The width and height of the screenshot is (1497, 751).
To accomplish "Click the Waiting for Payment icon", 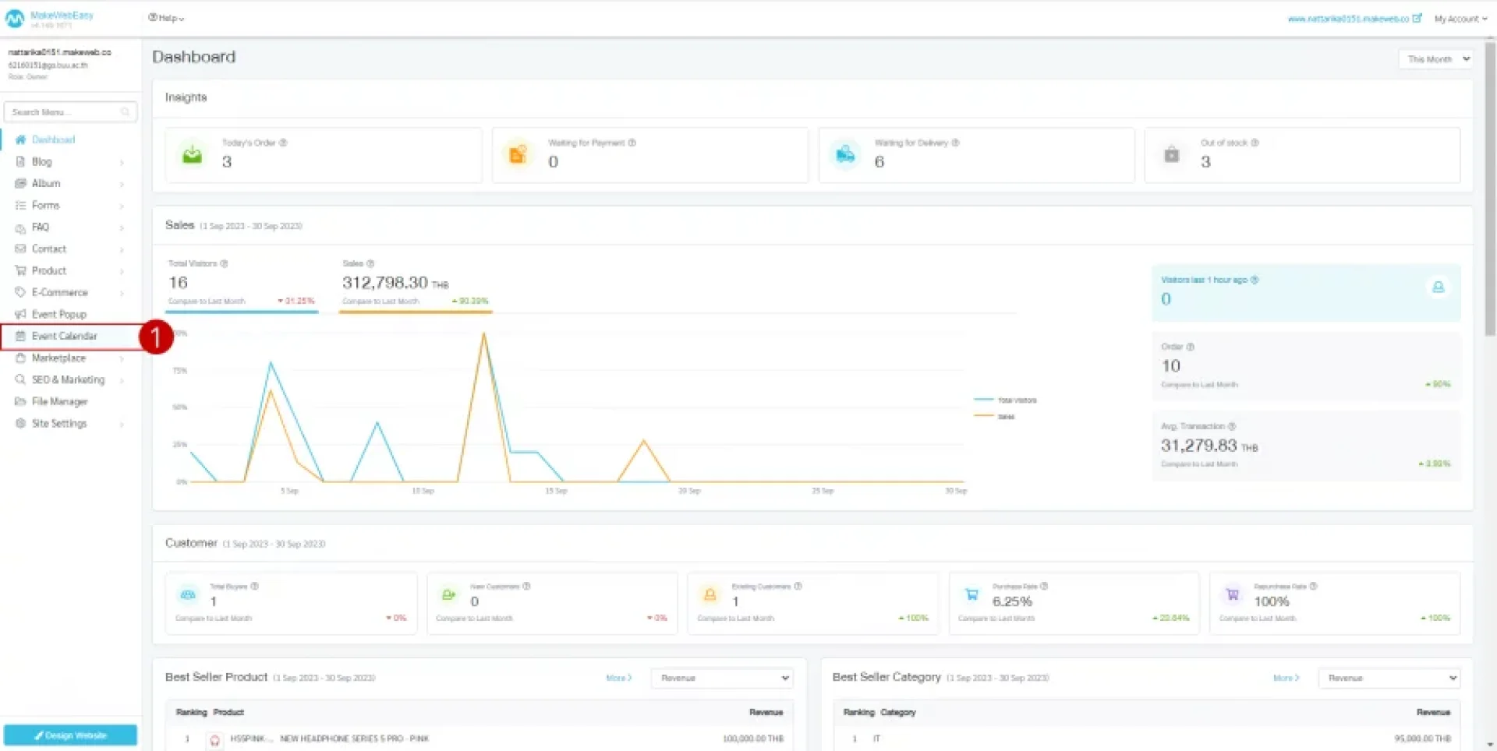I will (518, 154).
